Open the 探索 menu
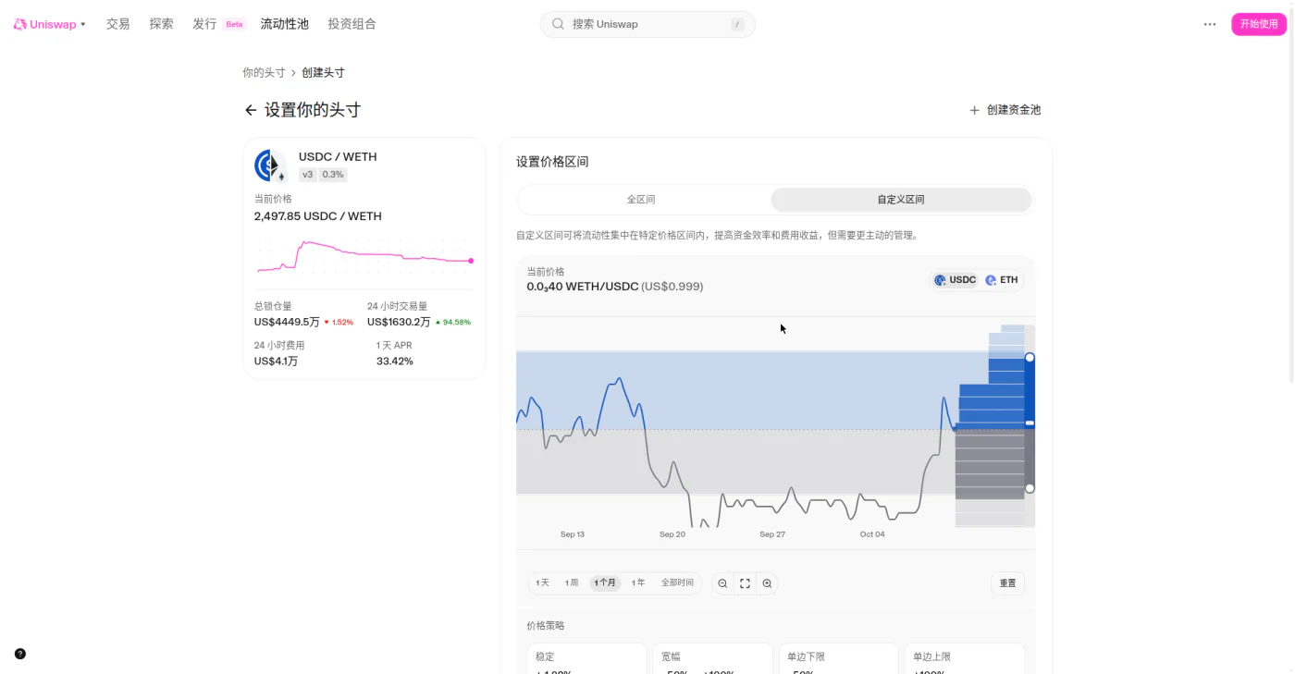 (x=161, y=24)
